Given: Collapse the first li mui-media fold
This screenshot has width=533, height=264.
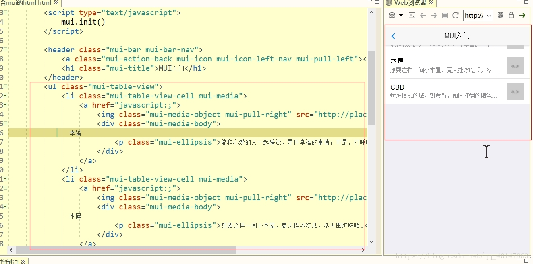Looking at the screenshot, I should (5, 96).
